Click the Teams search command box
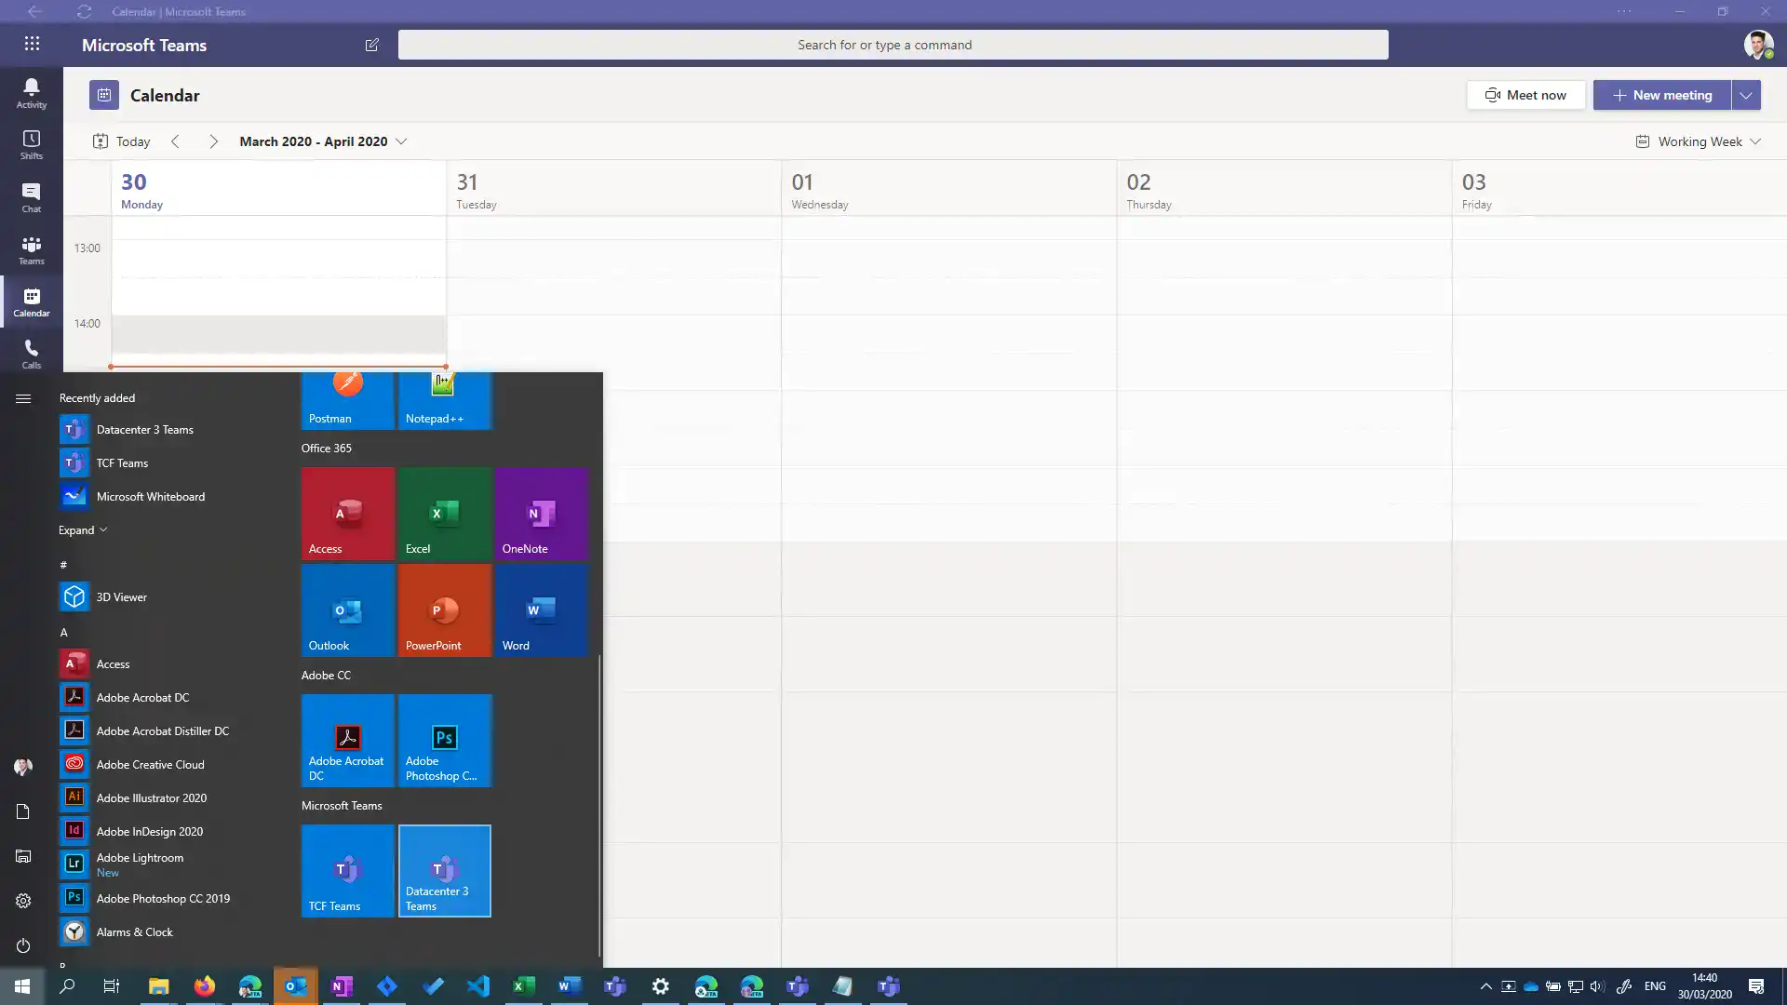The image size is (1787, 1005). coord(893,45)
